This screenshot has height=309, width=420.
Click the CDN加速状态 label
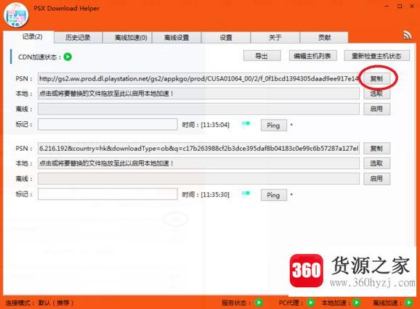tap(40, 57)
